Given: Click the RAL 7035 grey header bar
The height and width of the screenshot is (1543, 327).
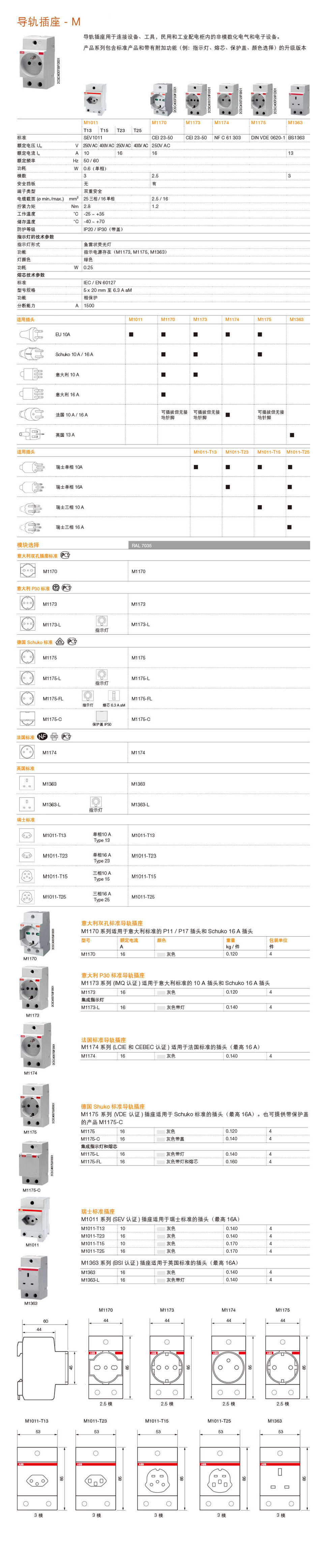Looking at the screenshot, I should [x=219, y=545].
